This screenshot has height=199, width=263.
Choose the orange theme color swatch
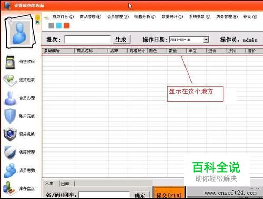66,25
